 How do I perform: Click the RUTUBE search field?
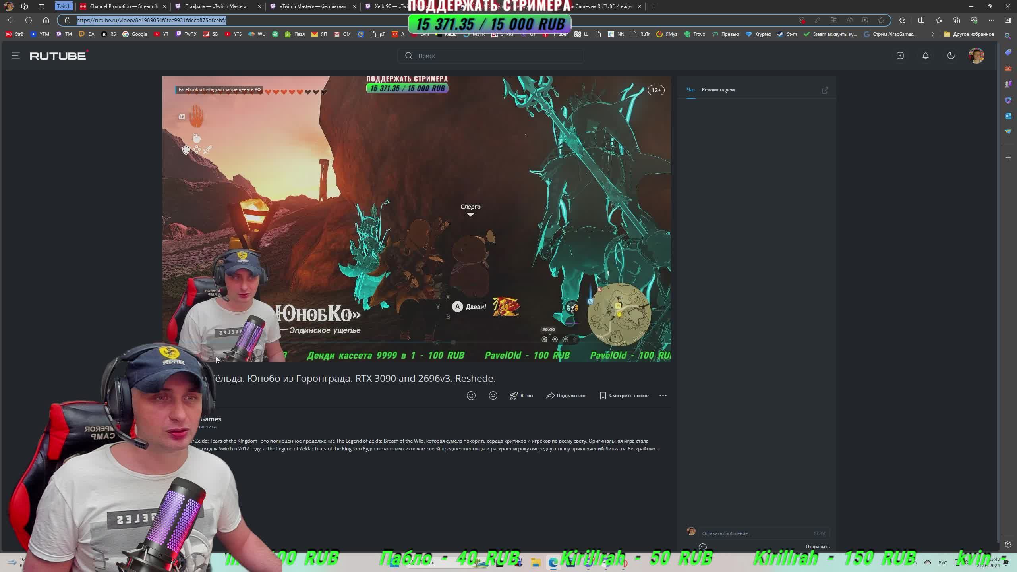click(x=491, y=56)
